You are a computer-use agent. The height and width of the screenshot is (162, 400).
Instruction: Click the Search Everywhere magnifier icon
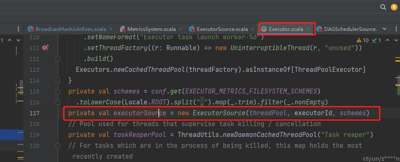[383, 7]
